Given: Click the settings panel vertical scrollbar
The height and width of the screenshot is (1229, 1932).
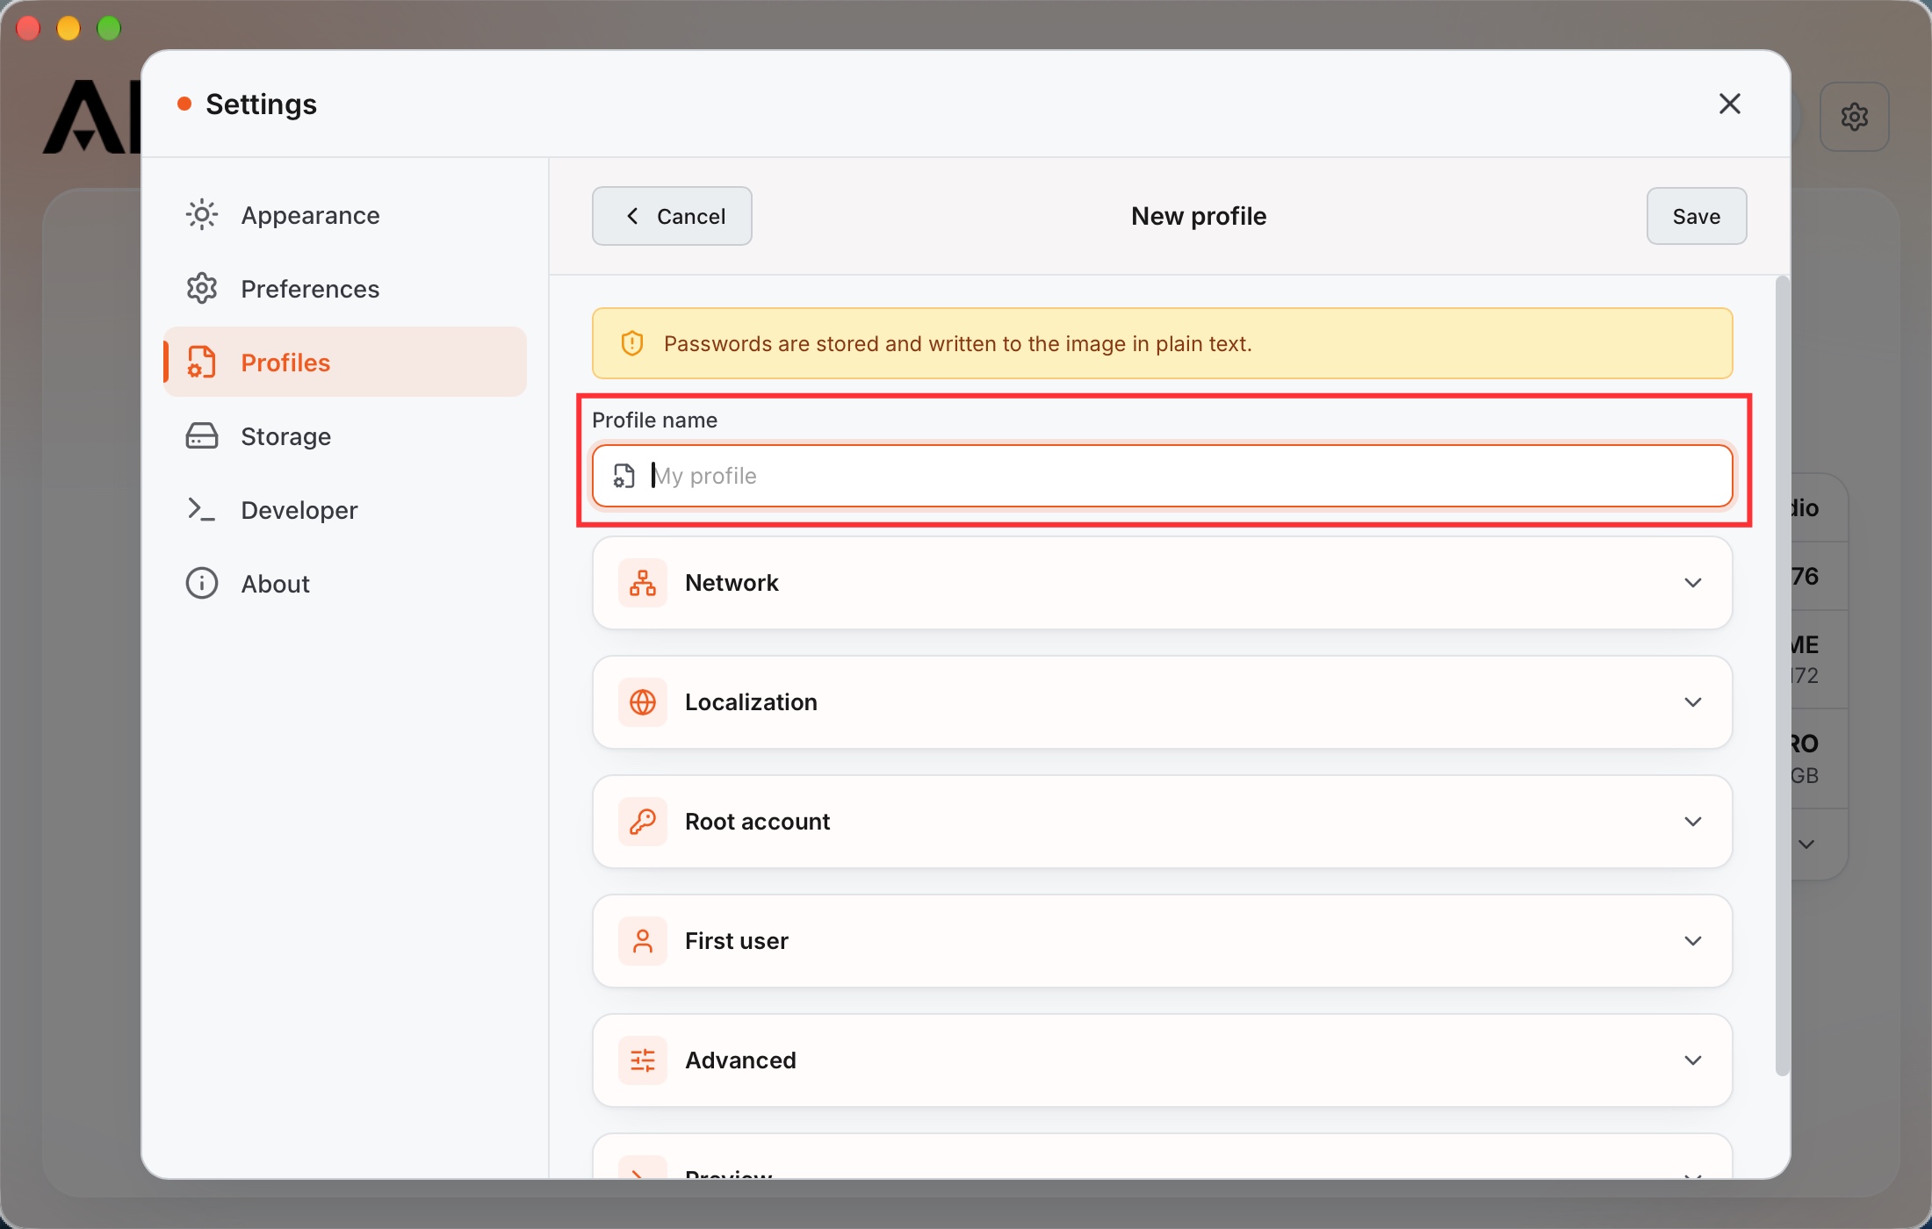Looking at the screenshot, I should [x=1782, y=676].
